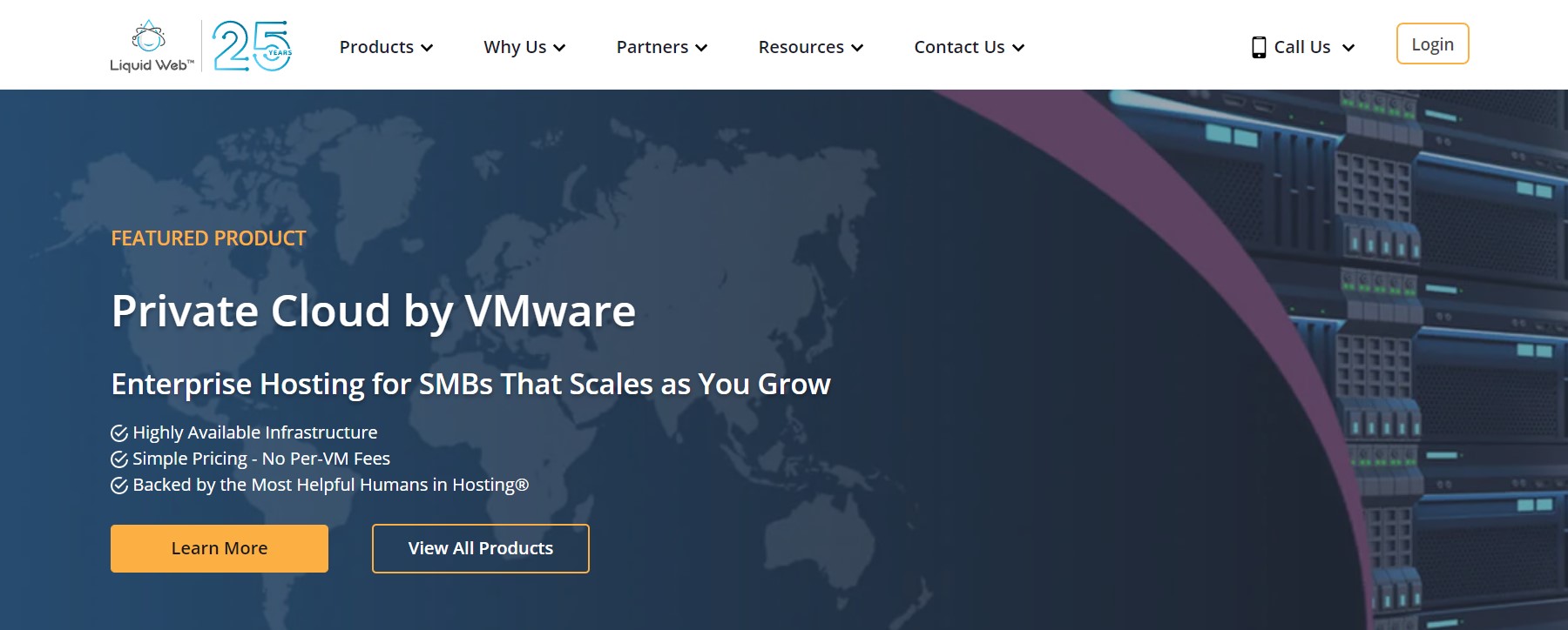Open the Contact Us menu
Screen dimensions: 1568x630
pyautogui.click(x=959, y=47)
